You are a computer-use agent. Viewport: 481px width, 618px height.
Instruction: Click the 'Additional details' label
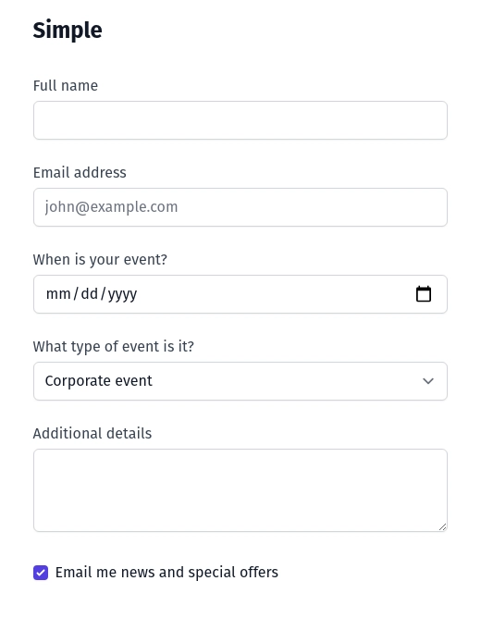[92, 434]
